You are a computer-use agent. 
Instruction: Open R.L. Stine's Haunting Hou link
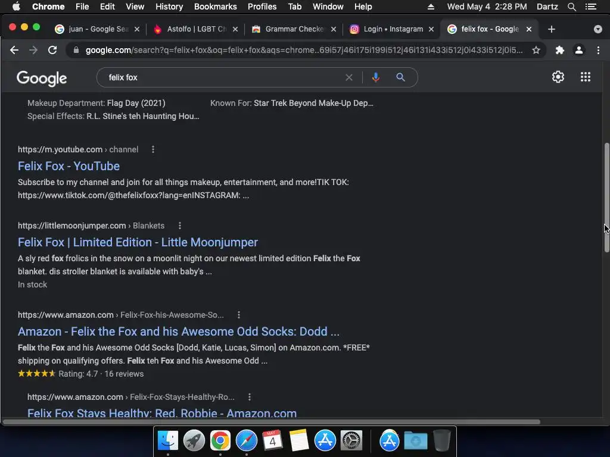click(143, 116)
